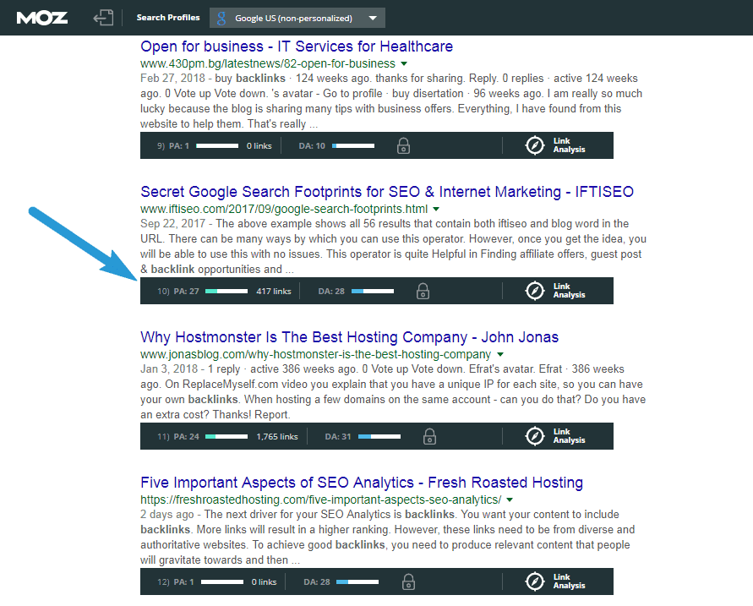Click the www.iftiseo.com URL text
The width and height of the screenshot is (753, 606).
(x=284, y=209)
